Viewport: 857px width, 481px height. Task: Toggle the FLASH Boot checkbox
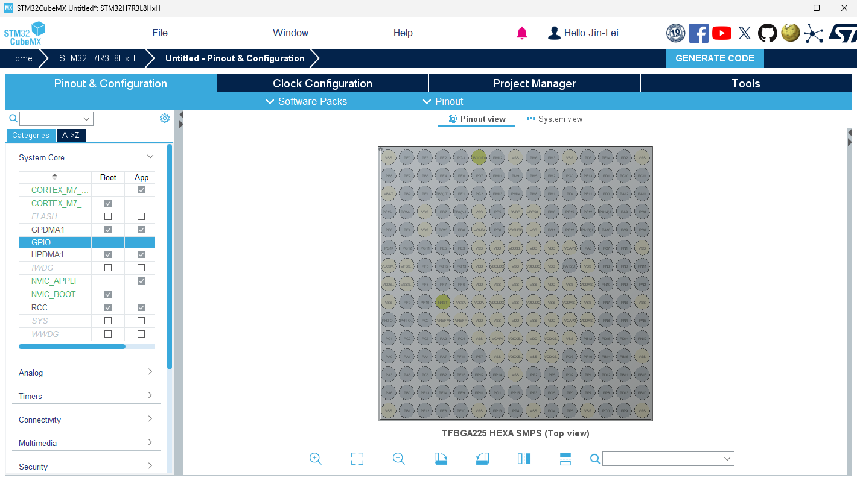(x=108, y=216)
